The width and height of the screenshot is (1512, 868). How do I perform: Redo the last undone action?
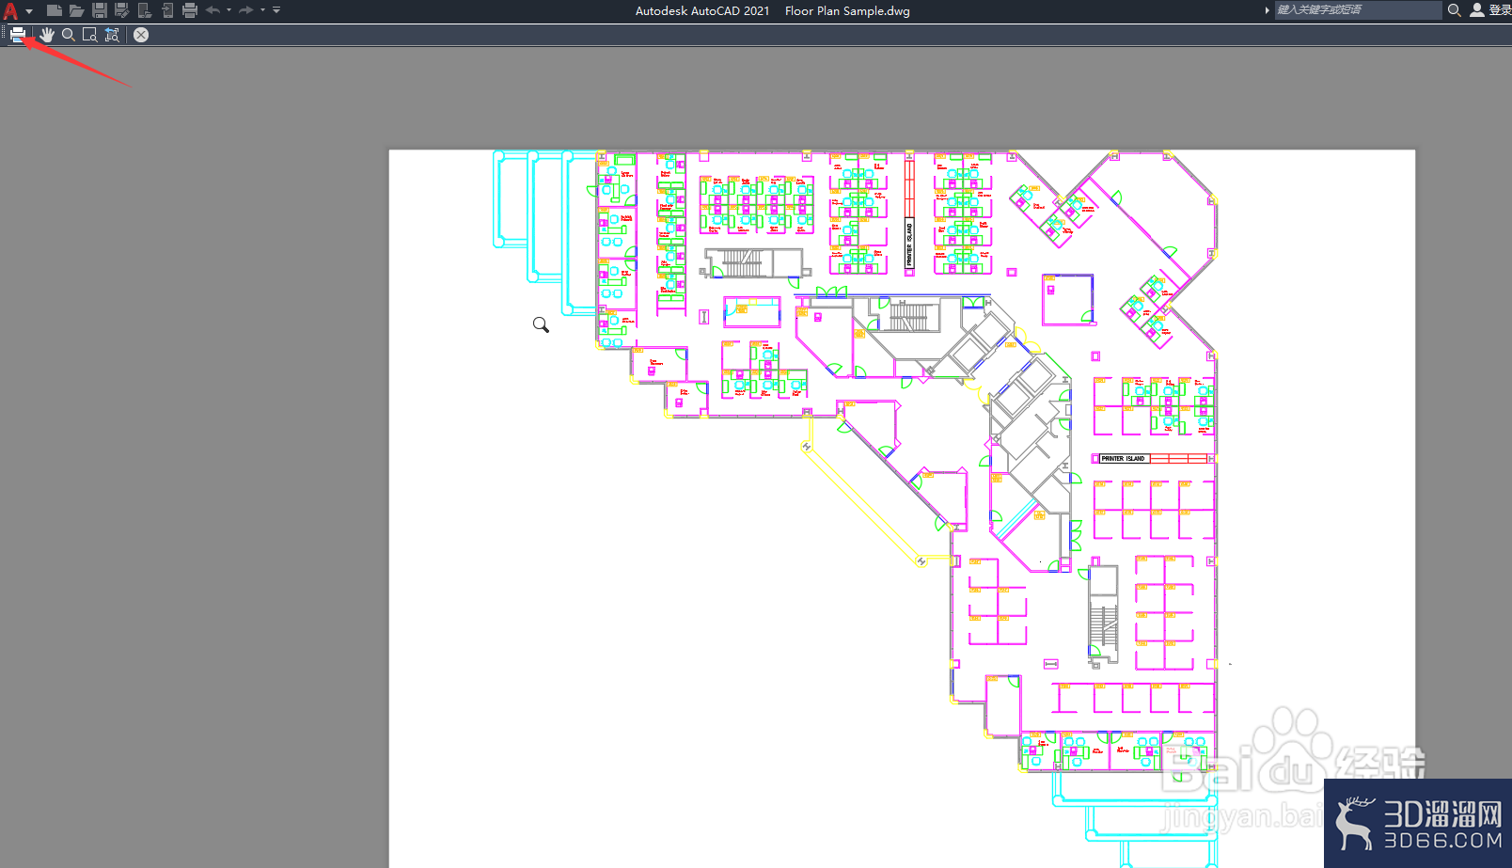coord(246,10)
